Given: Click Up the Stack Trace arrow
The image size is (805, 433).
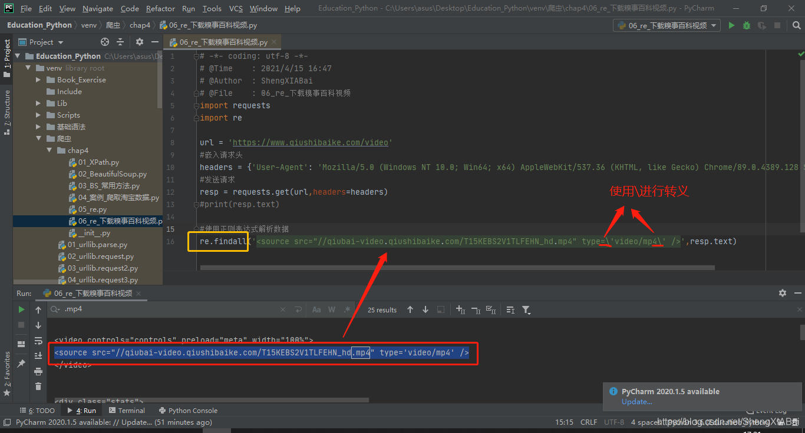Looking at the screenshot, I should tap(38, 310).
